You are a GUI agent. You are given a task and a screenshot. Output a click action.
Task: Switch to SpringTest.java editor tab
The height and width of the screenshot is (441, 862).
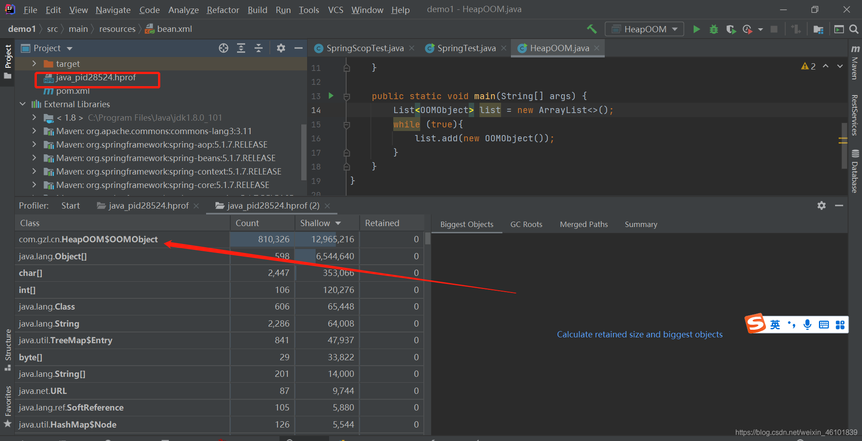click(x=466, y=48)
